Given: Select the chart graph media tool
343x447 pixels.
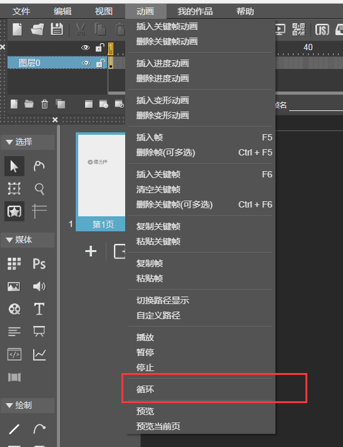Looking at the screenshot, I should click(39, 354).
